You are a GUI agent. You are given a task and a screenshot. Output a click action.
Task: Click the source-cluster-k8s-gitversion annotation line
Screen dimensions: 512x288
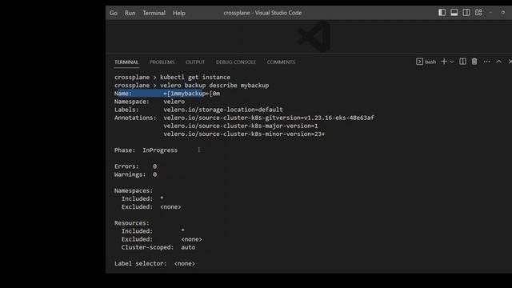pos(269,118)
